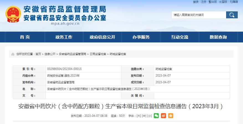Screen dimensions: 243x124
Task: Open the 无障碍 accessibility link
Action: click(x=234, y=2)
